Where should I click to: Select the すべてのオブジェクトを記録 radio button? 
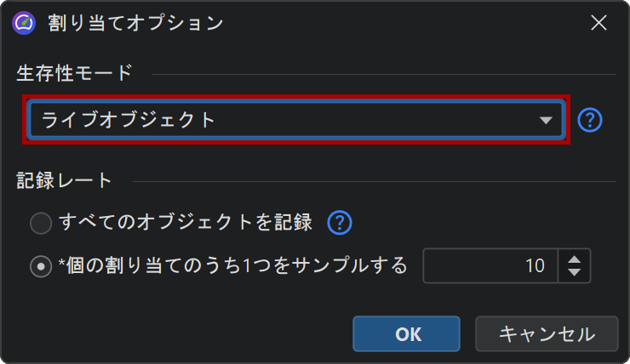click(x=41, y=224)
